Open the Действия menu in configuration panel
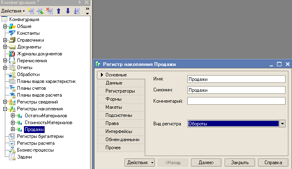Screen dimensions: 292x169 point(13,11)
